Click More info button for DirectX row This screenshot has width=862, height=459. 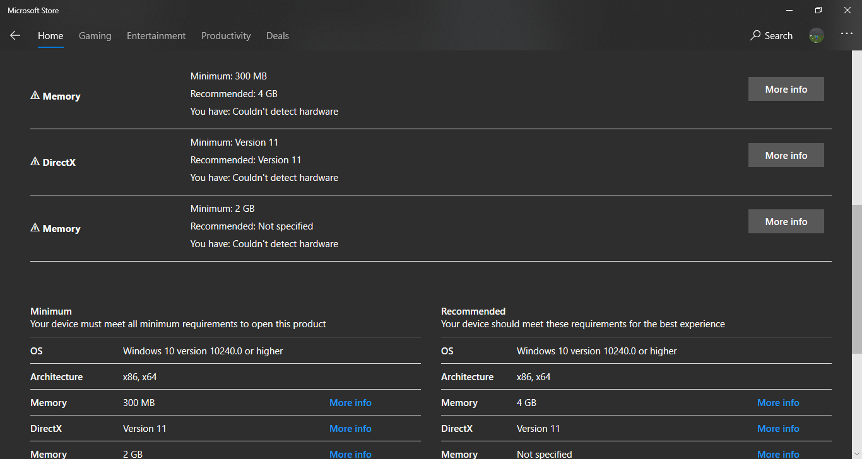[x=786, y=155]
